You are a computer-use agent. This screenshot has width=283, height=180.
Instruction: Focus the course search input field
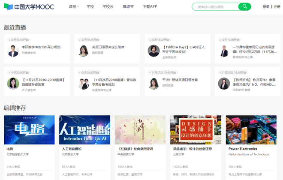click(x=214, y=7)
